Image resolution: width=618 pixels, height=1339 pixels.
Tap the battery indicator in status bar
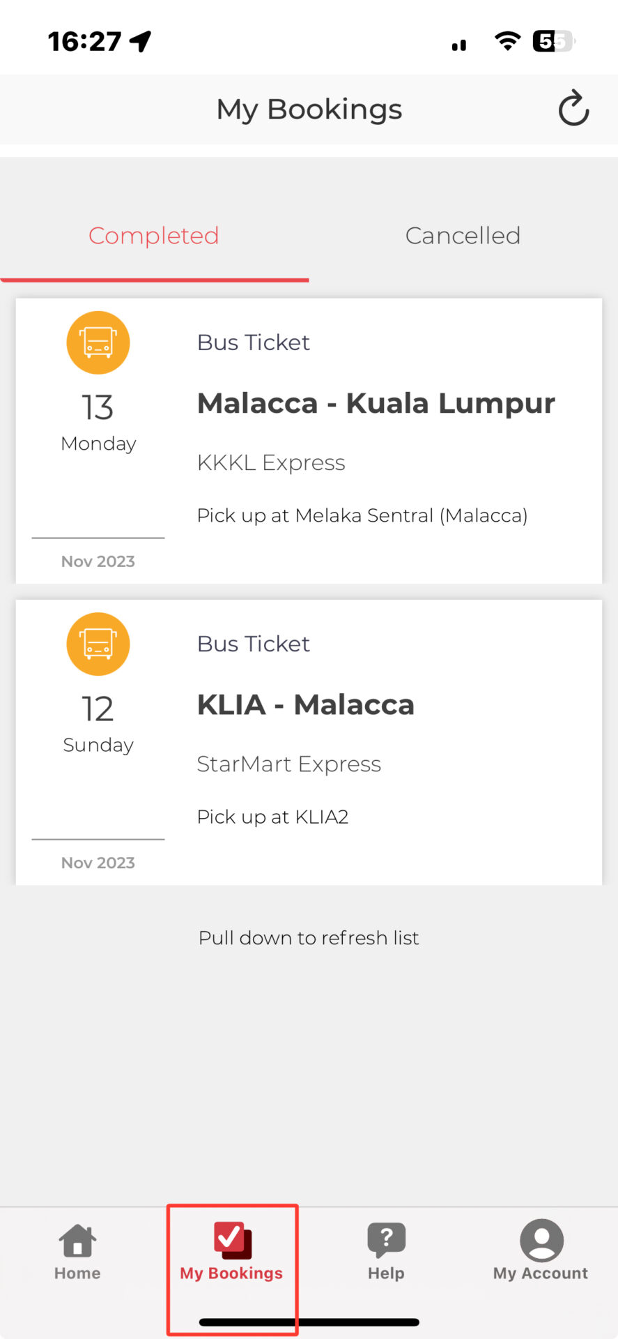point(553,41)
